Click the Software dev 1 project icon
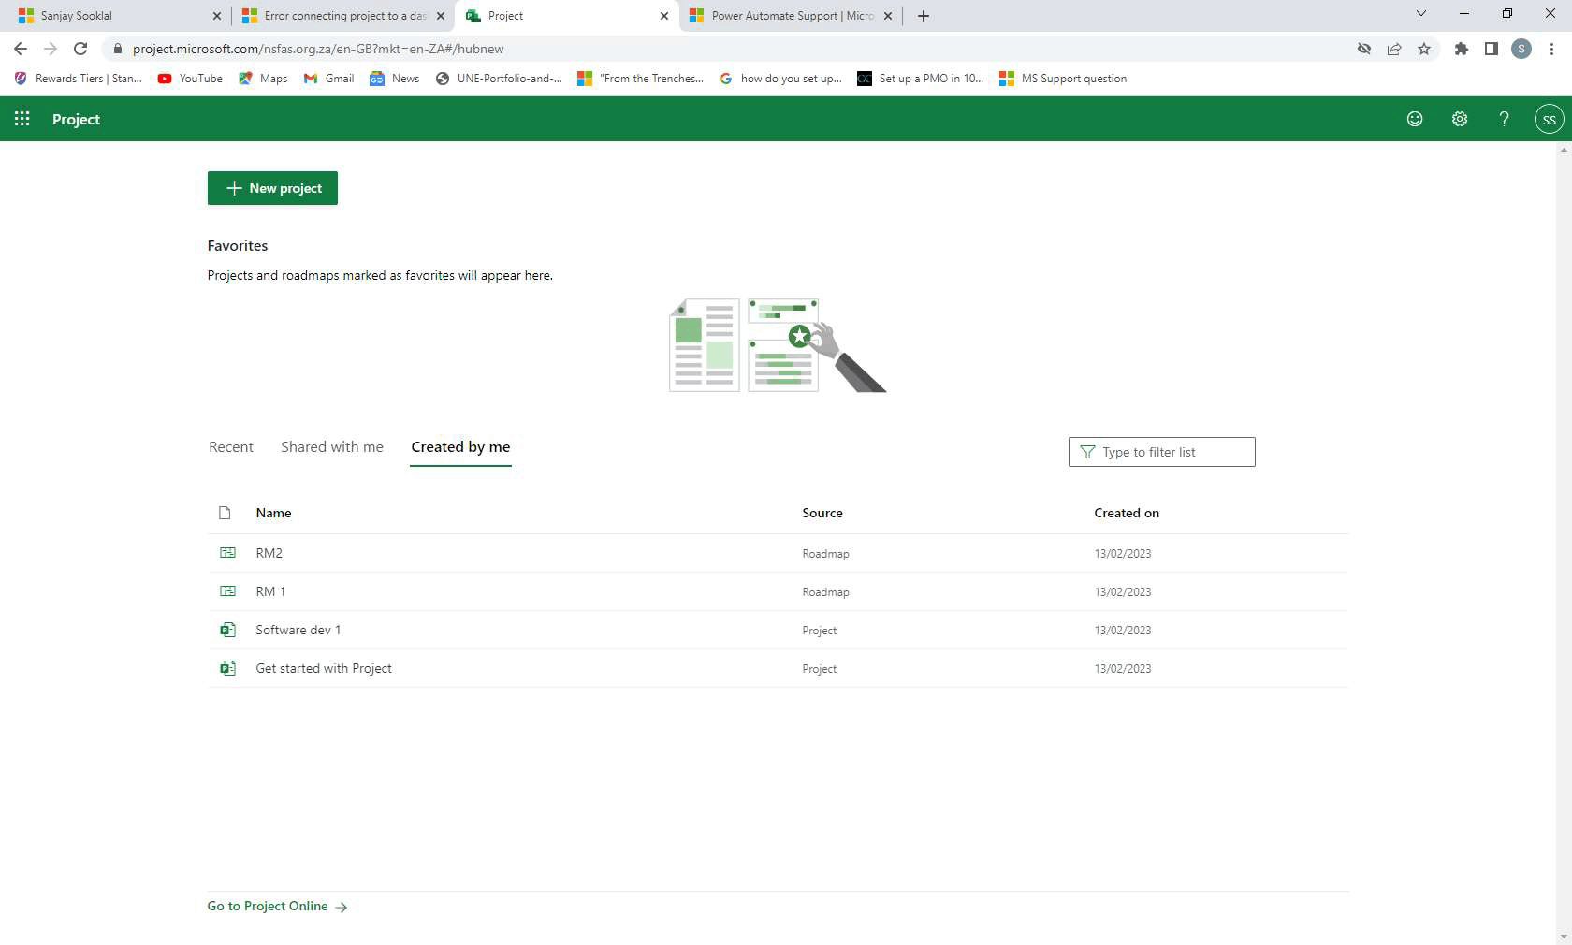 point(227,630)
